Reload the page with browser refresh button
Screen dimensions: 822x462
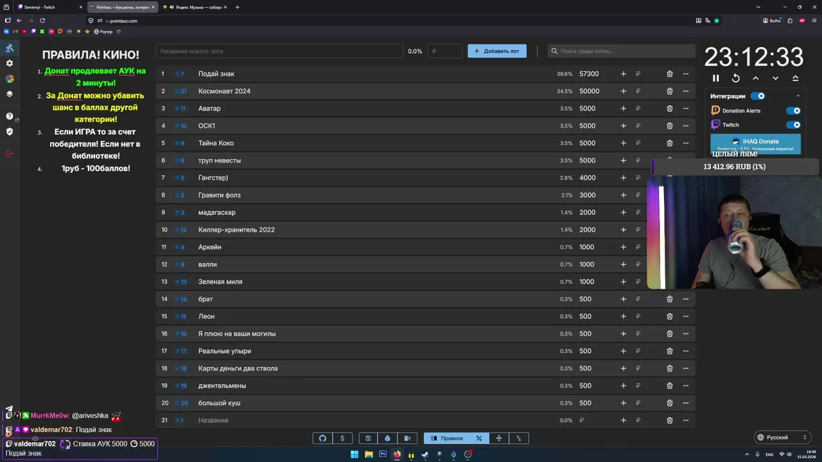point(42,21)
